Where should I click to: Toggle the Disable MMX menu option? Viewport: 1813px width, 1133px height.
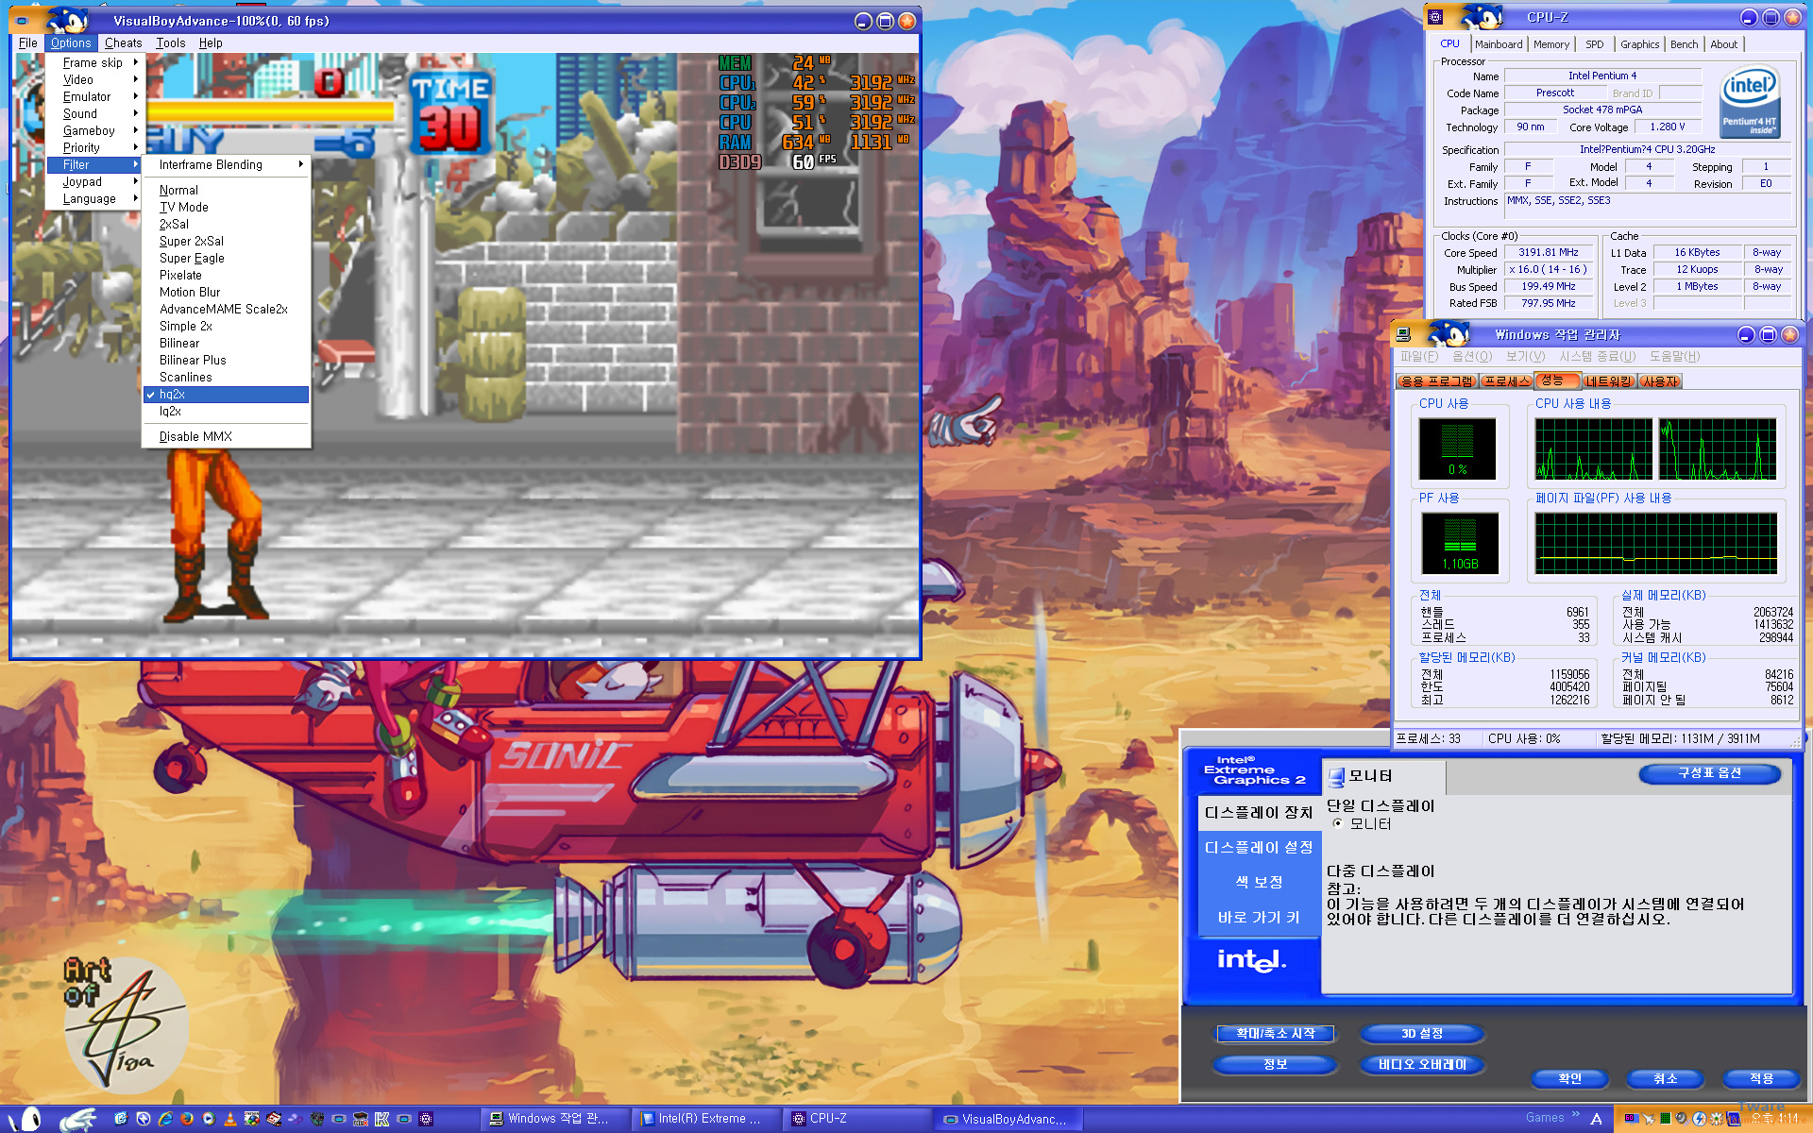tap(195, 436)
